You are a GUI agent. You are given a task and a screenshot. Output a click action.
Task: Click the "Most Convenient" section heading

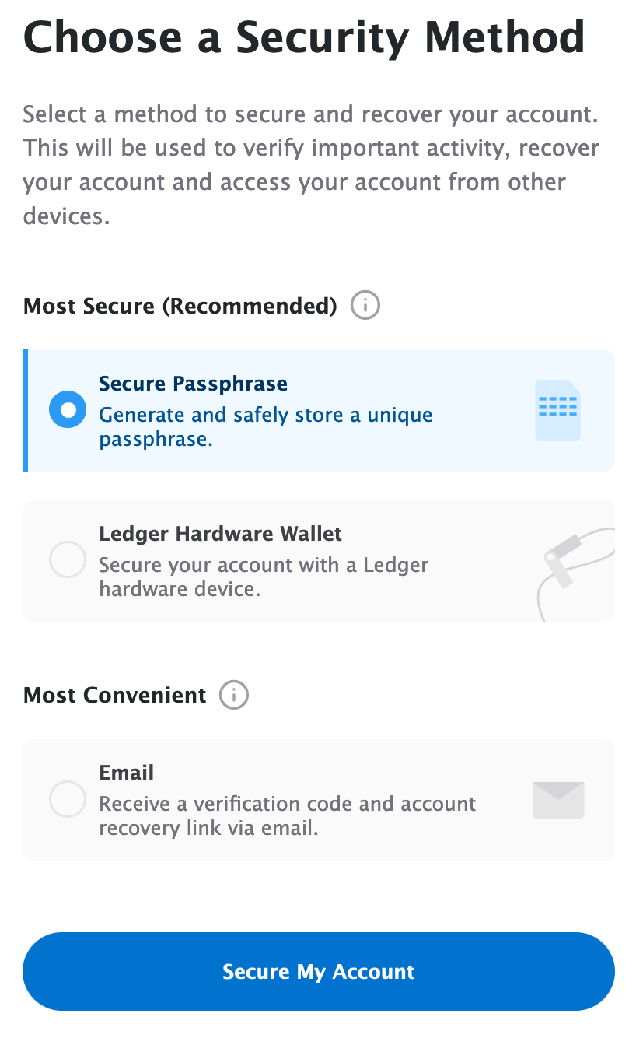(115, 695)
